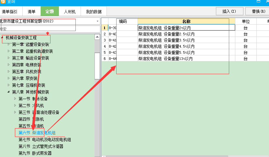Click code cell 8-42
Viewport: 269px width, 157px height.
pyautogui.click(x=123, y=46)
